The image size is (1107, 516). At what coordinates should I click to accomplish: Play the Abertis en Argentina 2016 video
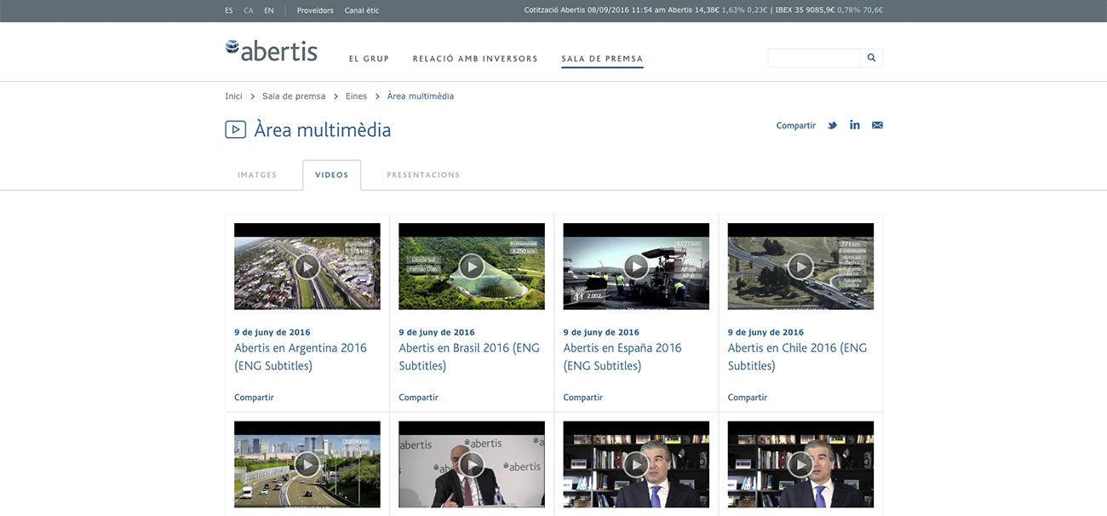pos(307,267)
